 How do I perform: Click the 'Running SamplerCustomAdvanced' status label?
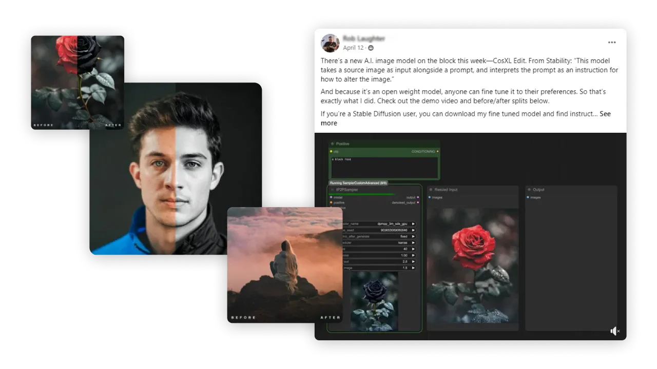pos(359,183)
